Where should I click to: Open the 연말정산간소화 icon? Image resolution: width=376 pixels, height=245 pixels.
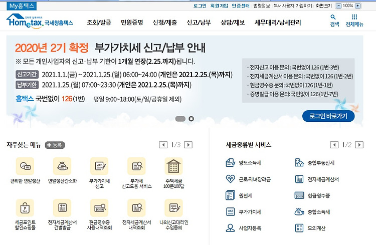click(62, 166)
